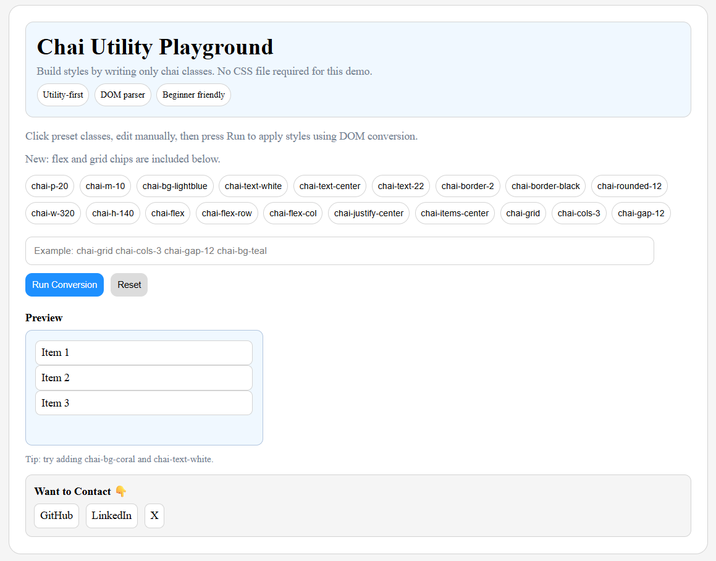Select Item 1 in the preview

coord(144,353)
